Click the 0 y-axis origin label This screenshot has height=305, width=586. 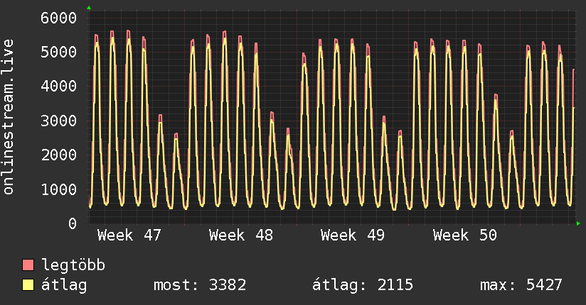[71, 224]
